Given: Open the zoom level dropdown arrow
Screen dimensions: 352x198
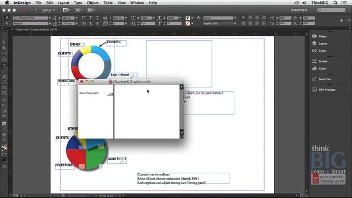Looking at the screenshot, I should coord(54,10).
